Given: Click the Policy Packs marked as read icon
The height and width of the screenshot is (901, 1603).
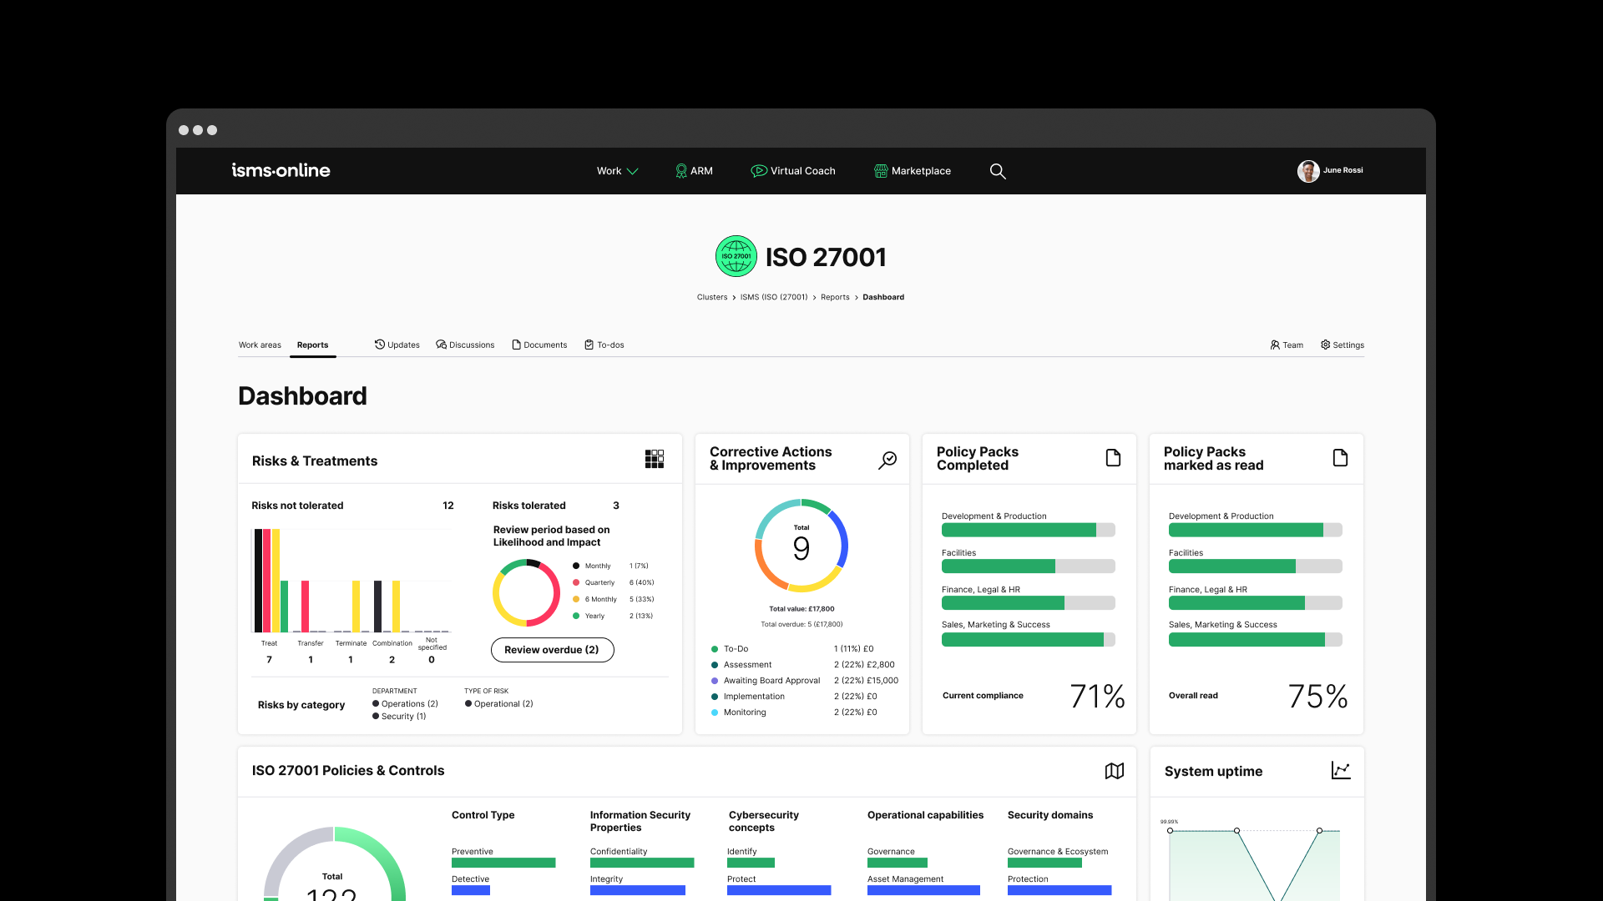Looking at the screenshot, I should coord(1340,458).
